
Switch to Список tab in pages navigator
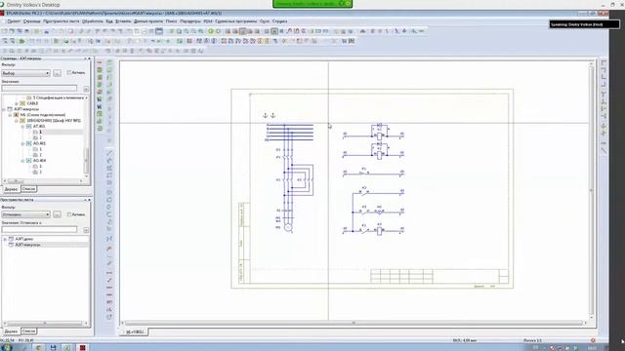tap(28, 189)
